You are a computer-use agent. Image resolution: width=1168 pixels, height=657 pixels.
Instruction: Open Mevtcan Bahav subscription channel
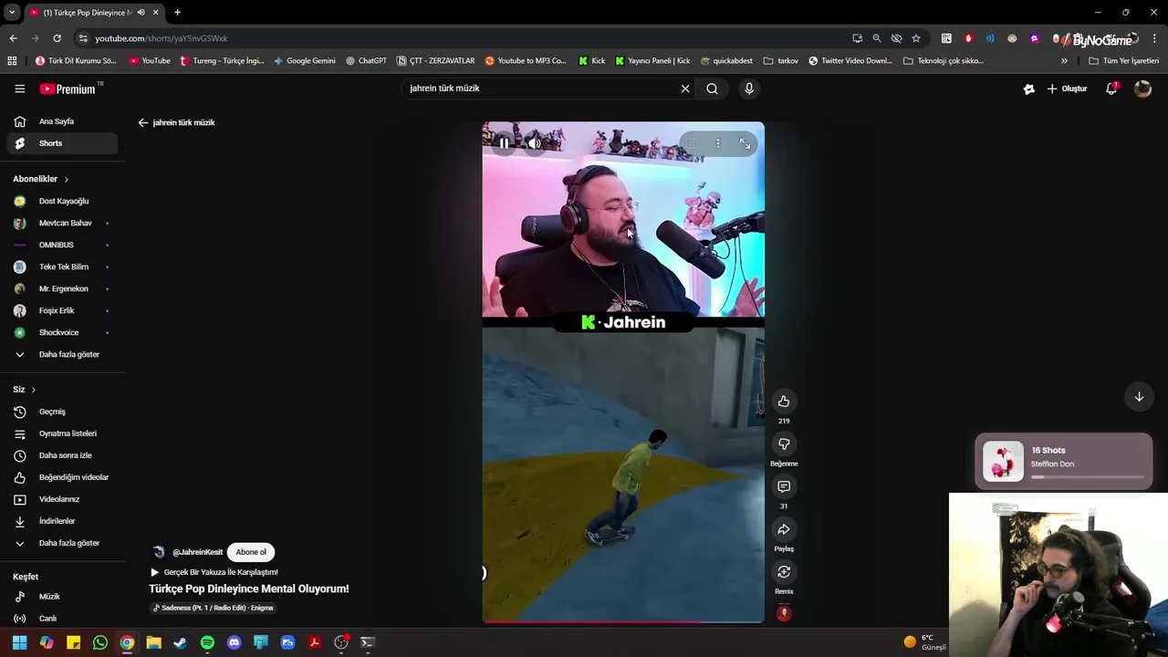coord(62,223)
